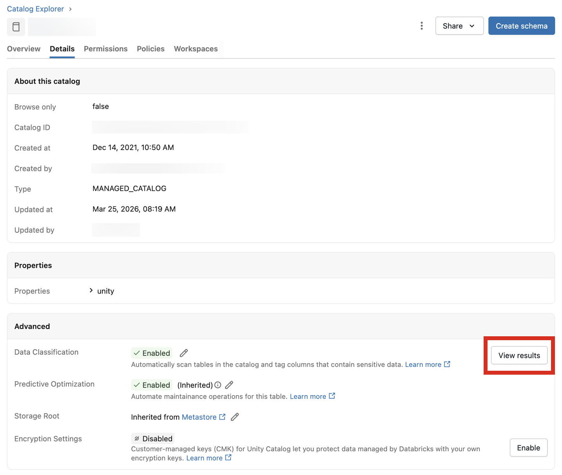This screenshot has width=562, height=475.
Task: Click the Data Classification Learn more external-link icon
Action: (x=447, y=364)
